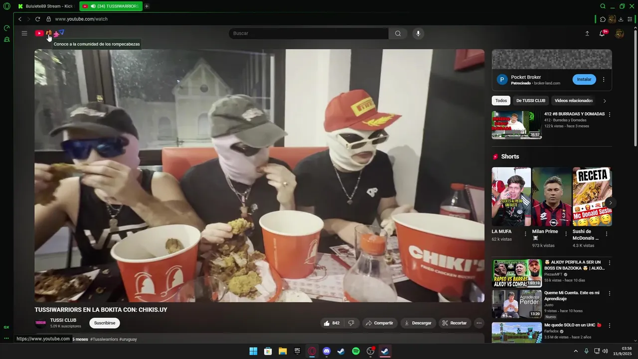
Task: Open the 412 #8 Burradas y Domadas thumbnail
Action: pyautogui.click(x=517, y=125)
